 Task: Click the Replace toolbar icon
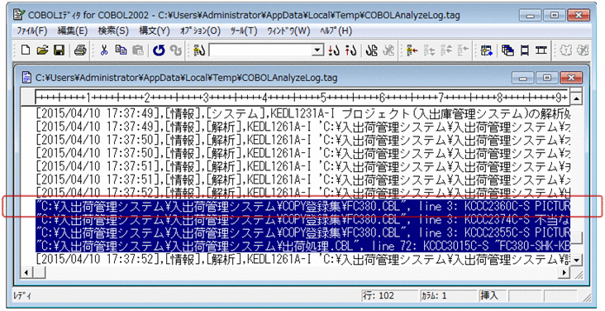tap(372, 50)
